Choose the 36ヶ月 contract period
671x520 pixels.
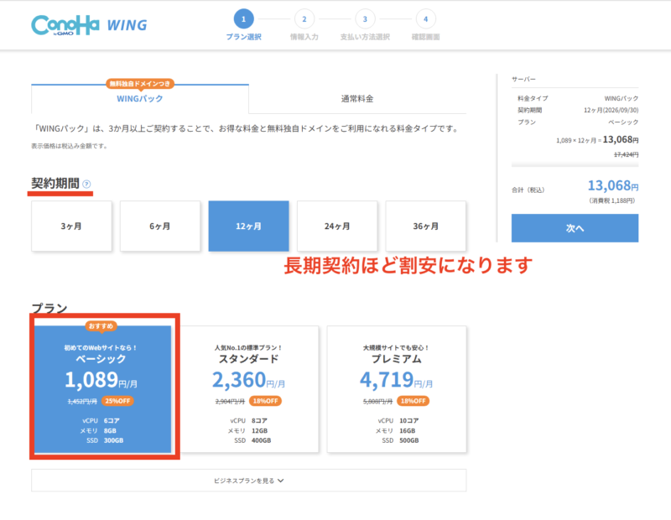425,226
